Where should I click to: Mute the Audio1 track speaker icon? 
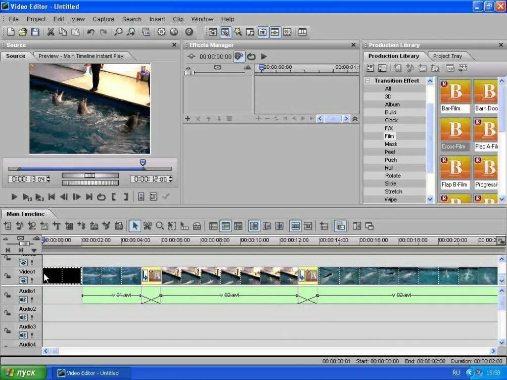(x=23, y=300)
